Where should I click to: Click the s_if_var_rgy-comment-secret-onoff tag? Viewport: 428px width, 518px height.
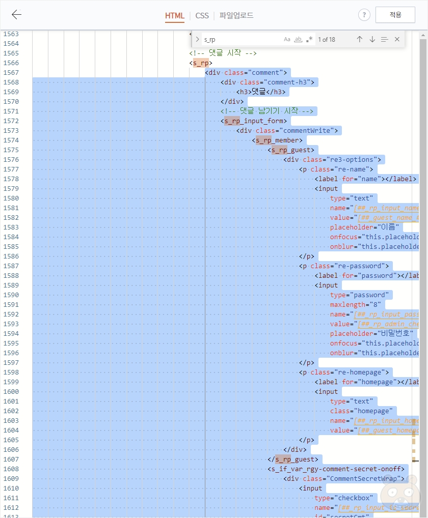pyautogui.click(x=336, y=469)
